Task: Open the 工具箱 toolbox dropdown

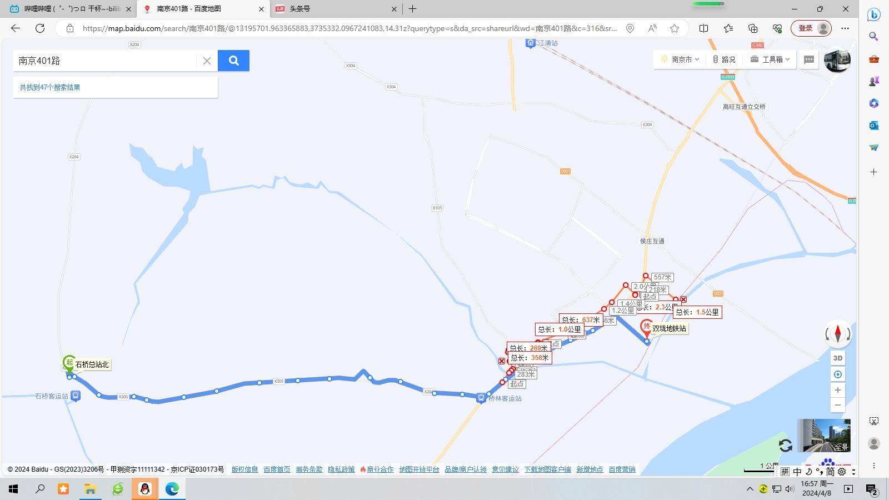Action: point(770,59)
